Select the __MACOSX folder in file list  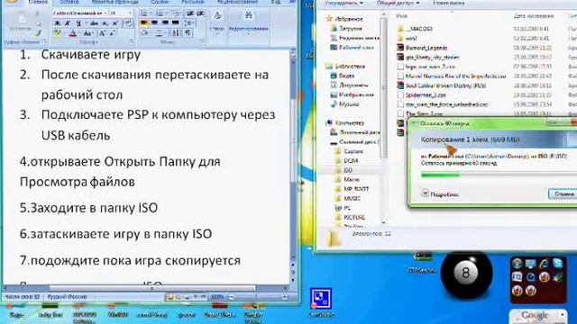[415, 29]
